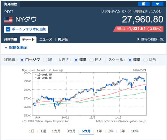
Task: Select the 6カ月 chart range
Action: [86, 131]
